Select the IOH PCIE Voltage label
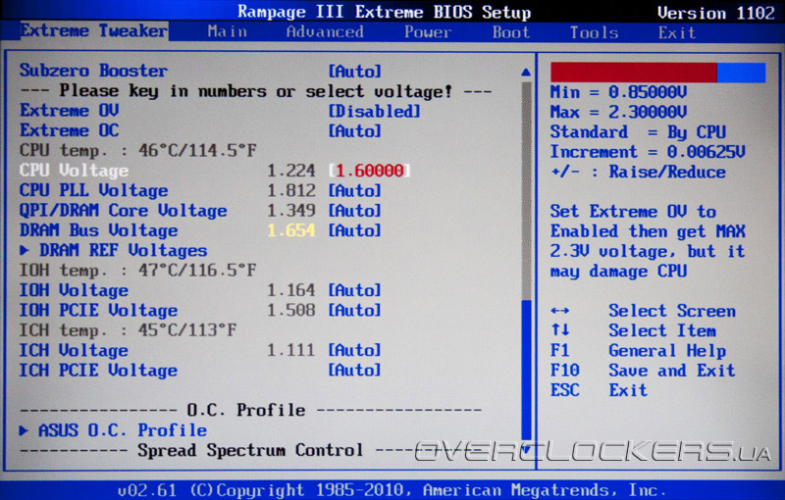The image size is (785, 500). click(x=99, y=310)
